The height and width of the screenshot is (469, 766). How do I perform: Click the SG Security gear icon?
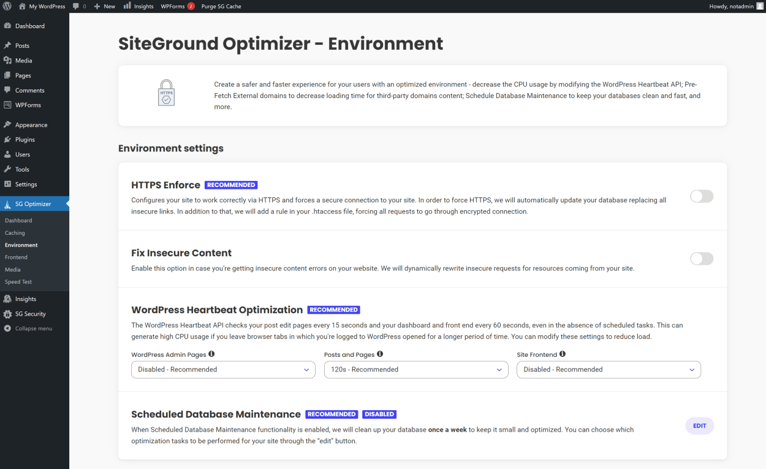tap(7, 314)
